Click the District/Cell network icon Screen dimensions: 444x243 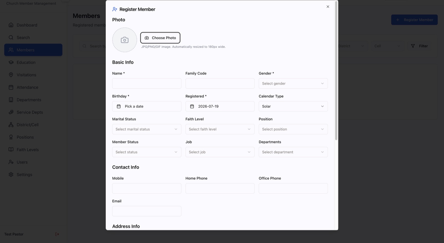coord(11,125)
